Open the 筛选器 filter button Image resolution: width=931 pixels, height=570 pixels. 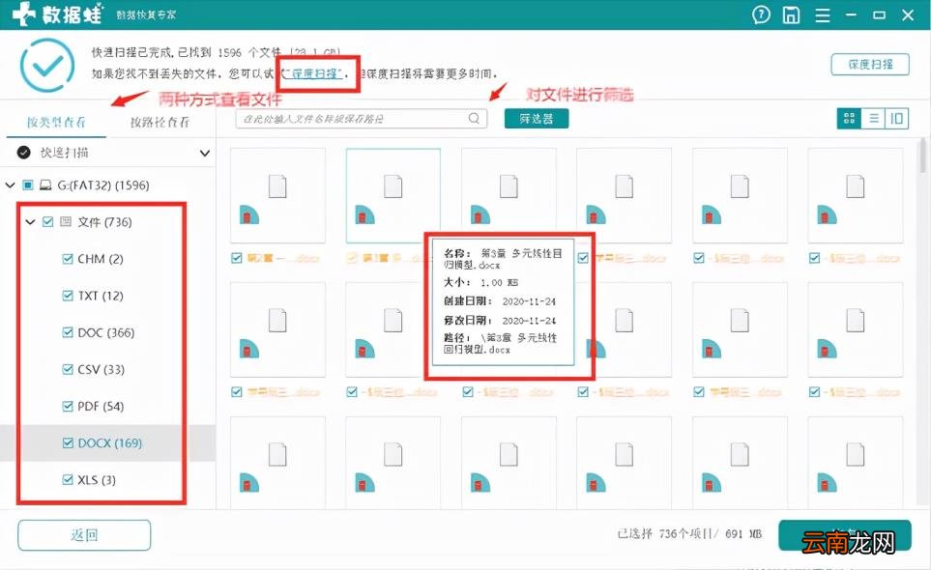[537, 119]
